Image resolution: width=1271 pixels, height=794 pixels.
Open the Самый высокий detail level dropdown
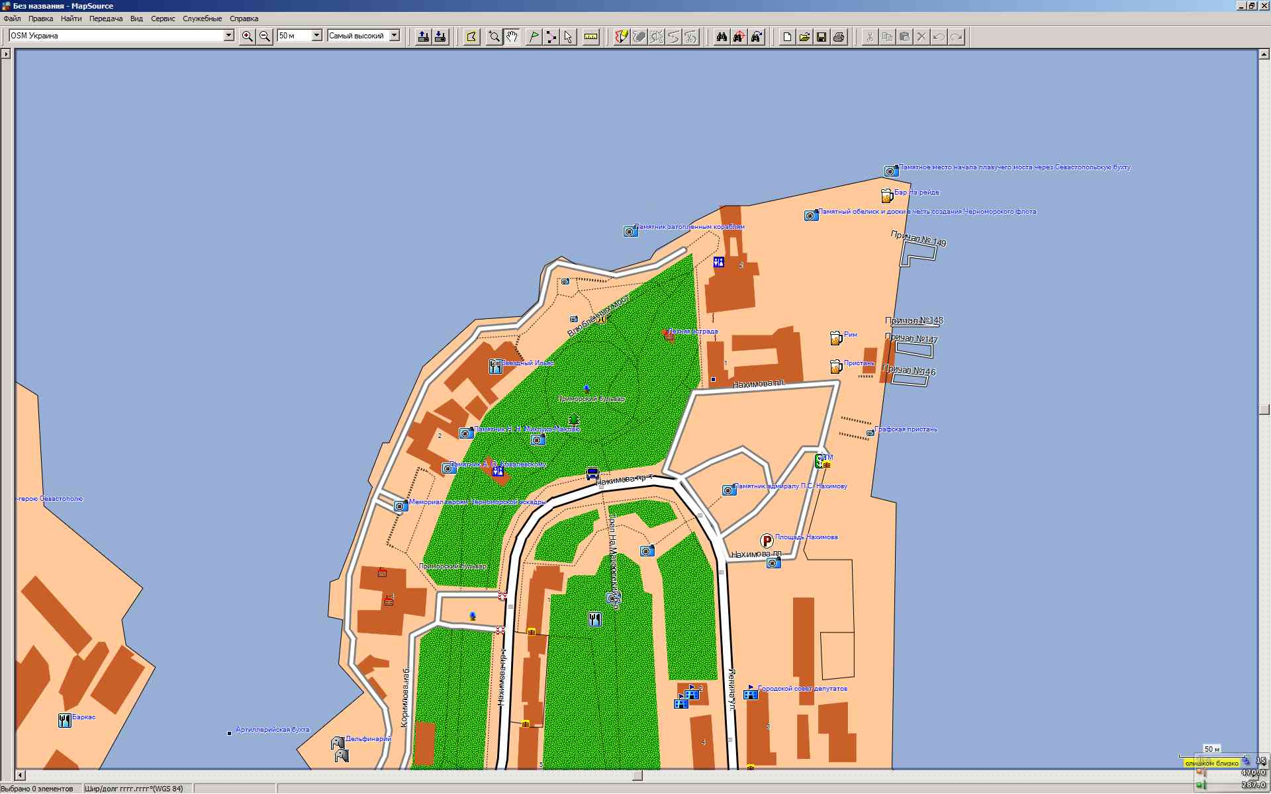click(x=395, y=36)
